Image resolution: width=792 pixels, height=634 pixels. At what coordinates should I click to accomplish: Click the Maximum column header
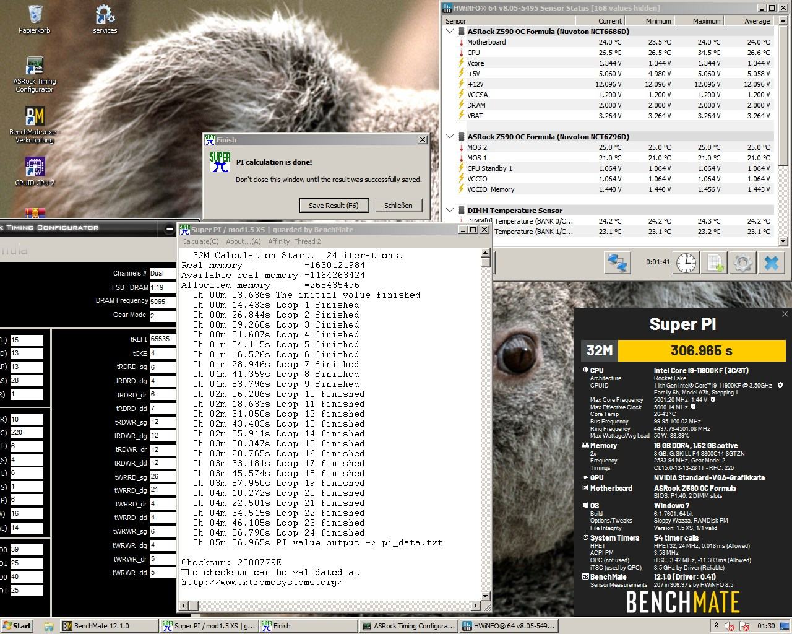point(699,21)
